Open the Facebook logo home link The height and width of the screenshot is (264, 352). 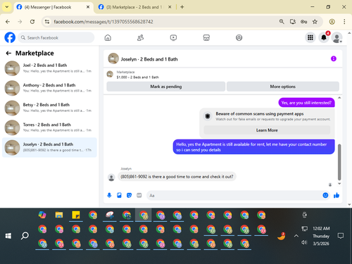pos(10,37)
